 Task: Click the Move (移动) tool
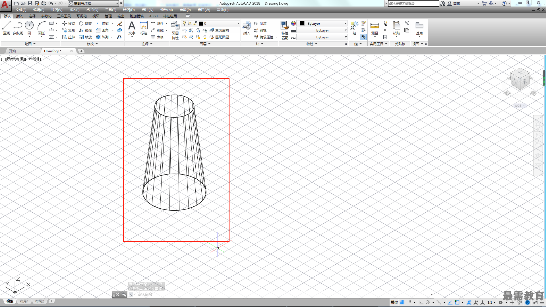click(x=69, y=23)
